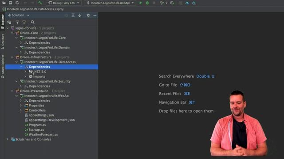Select the Innotech.LegosForLife.Security project
The width and height of the screenshot is (284, 159).
coord(47,81)
